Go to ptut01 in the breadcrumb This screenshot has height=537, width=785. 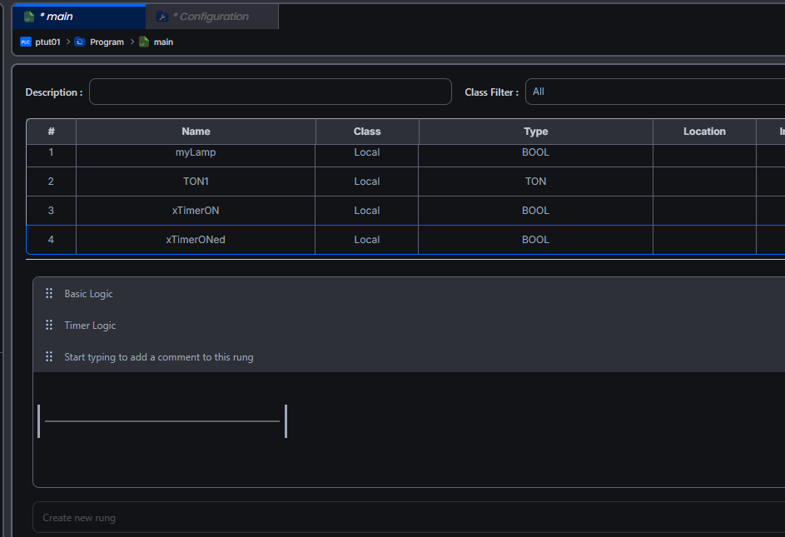(47, 42)
